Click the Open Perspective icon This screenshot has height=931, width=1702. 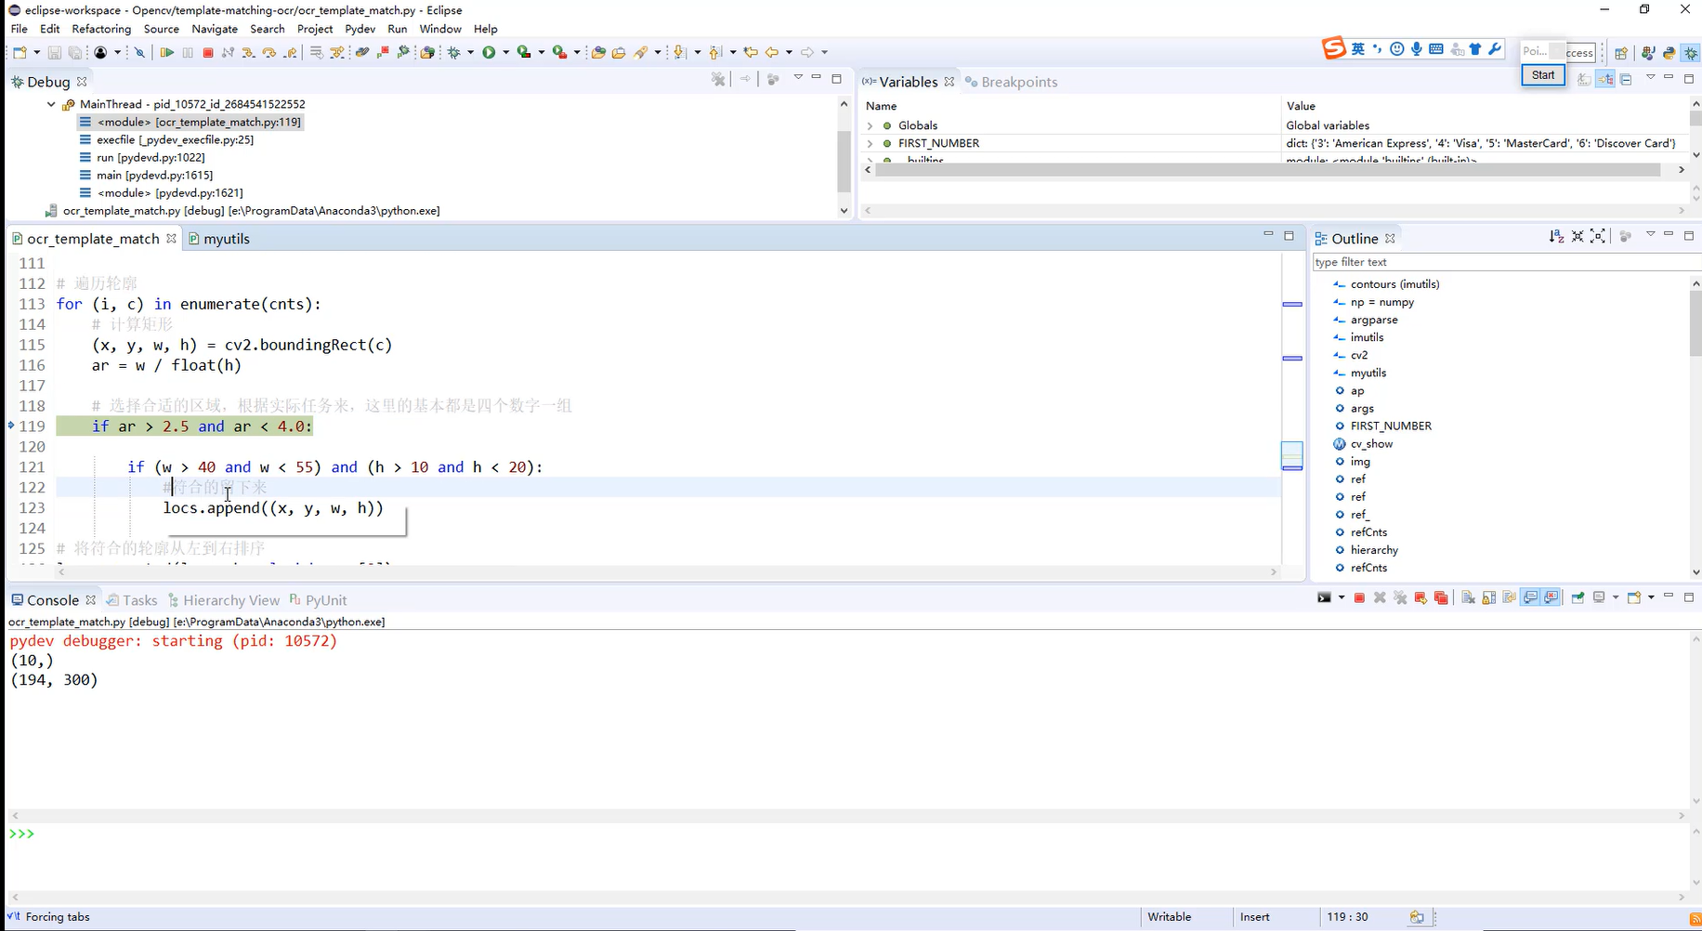click(x=1621, y=53)
